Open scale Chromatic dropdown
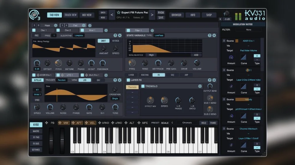This screenshot has height=165, width=295. [x=187, y=123]
